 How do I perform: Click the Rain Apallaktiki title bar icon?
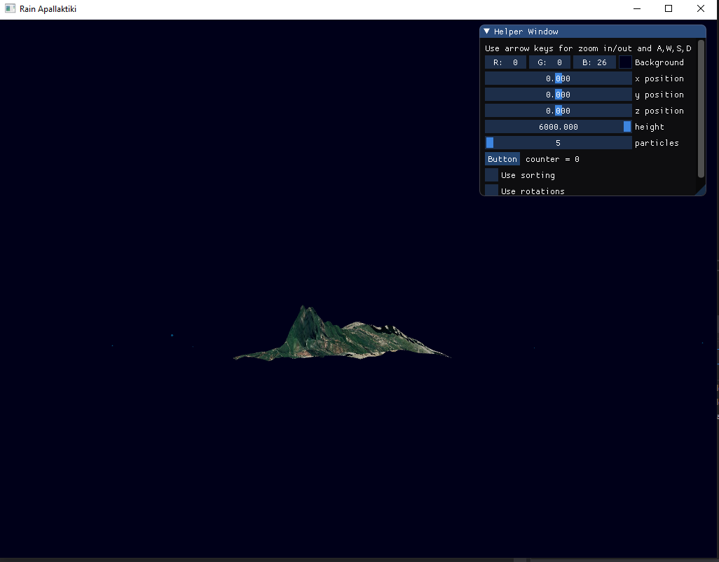[8, 8]
